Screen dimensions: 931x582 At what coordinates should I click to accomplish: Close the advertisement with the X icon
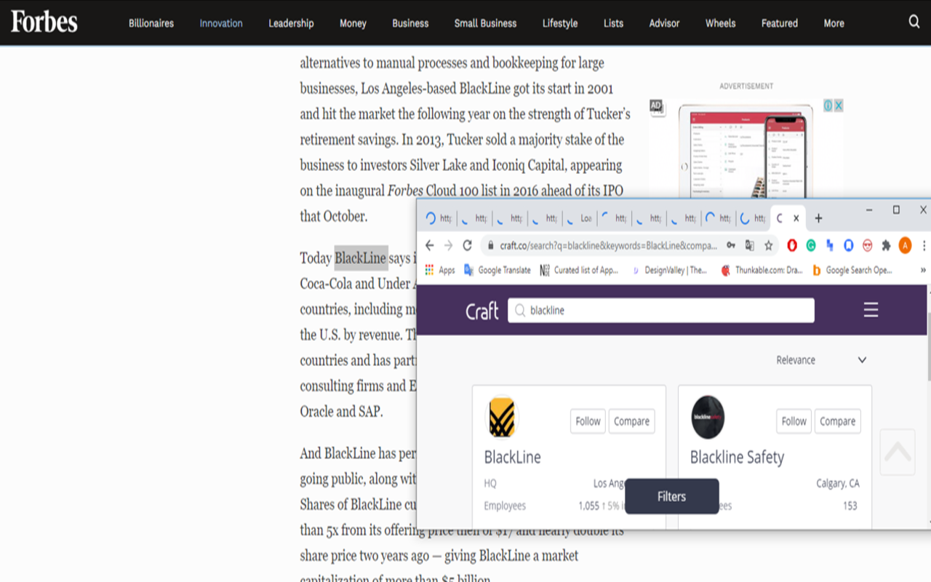tap(838, 105)
